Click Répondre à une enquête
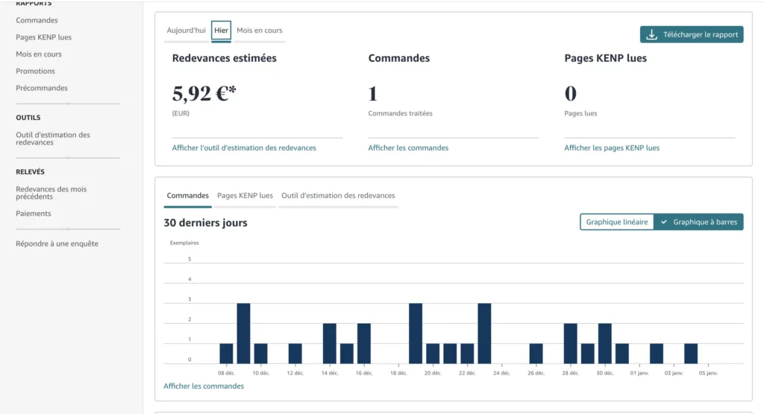 pos(57,243)
